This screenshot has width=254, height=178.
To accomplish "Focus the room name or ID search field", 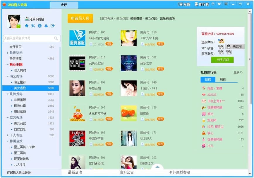I will click(32, 38).
